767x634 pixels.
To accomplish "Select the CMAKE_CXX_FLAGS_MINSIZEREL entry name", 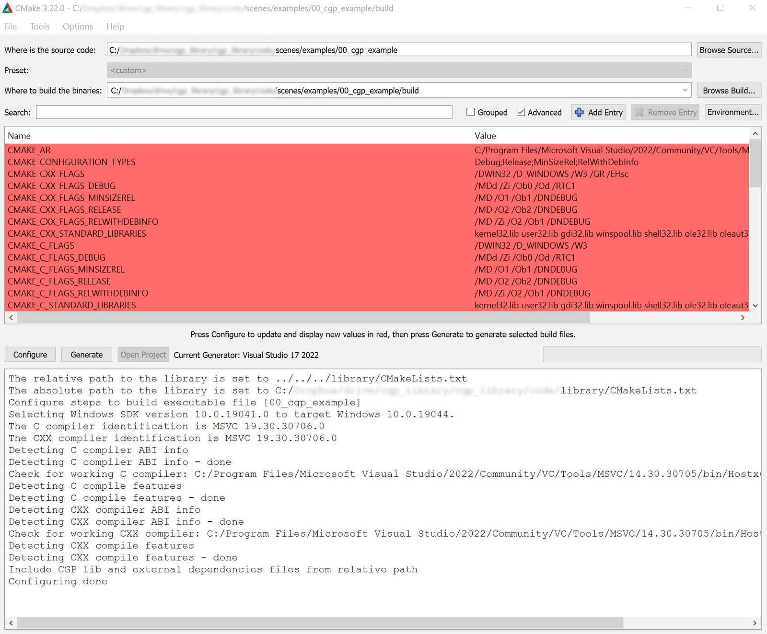I will 71,198.
